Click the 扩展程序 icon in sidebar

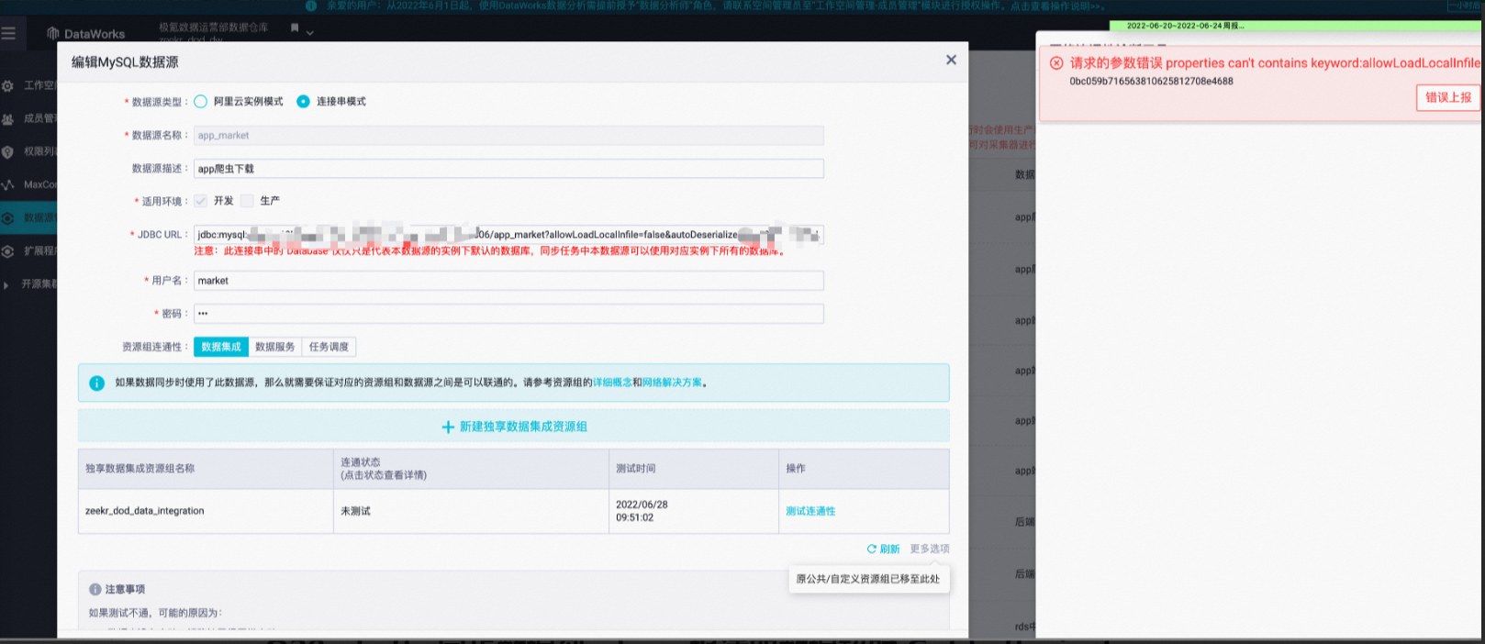(8, 251)
